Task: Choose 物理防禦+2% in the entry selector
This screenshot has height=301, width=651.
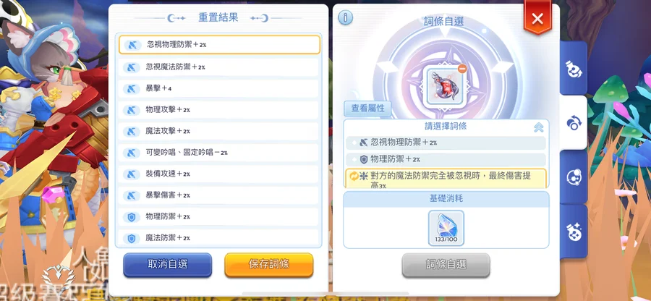Action: click(x=446, y=159)
